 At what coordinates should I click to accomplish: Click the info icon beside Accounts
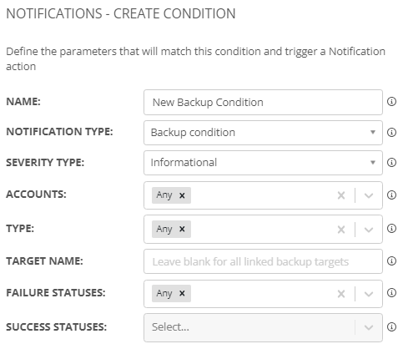click(x=391, y=195)
